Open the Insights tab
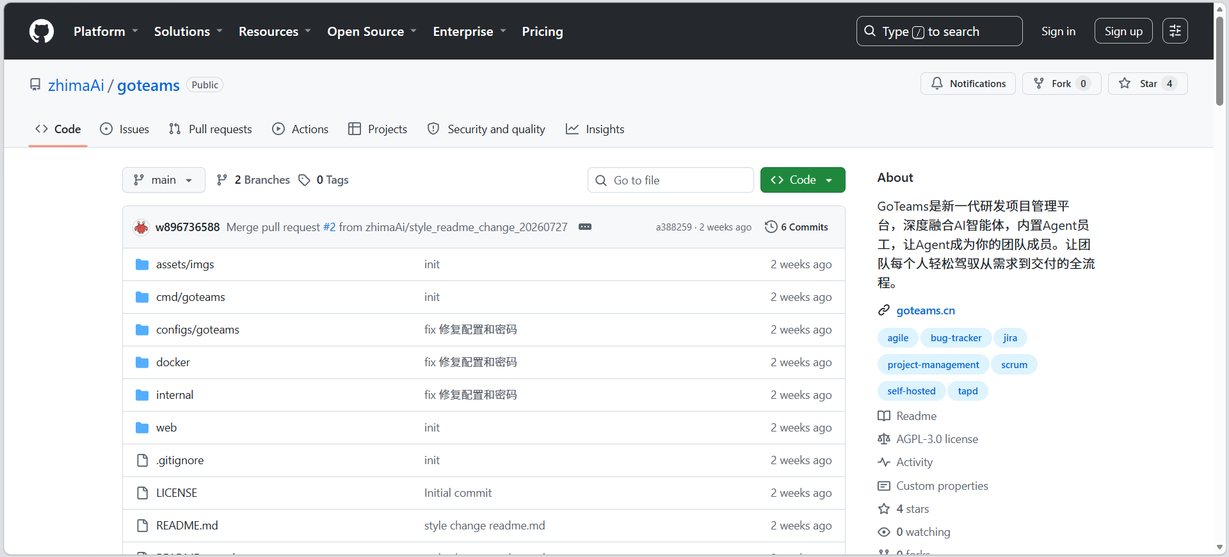This screenshot has width=1229, height=557. point(595,129)
